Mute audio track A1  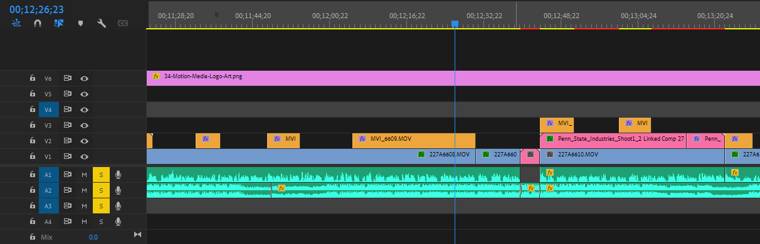[84, 175]
